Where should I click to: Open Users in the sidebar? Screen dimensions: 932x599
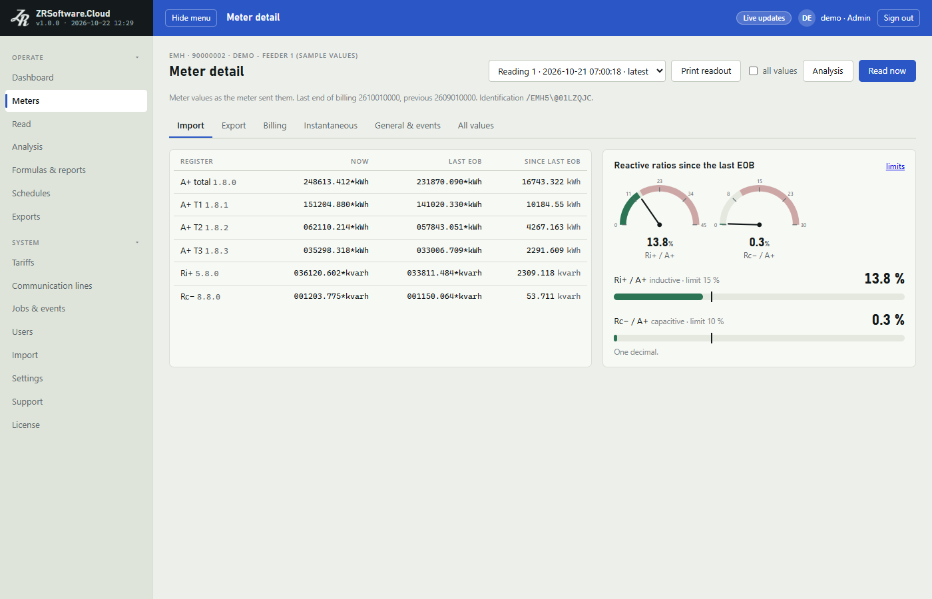click(x=76, y=332)
